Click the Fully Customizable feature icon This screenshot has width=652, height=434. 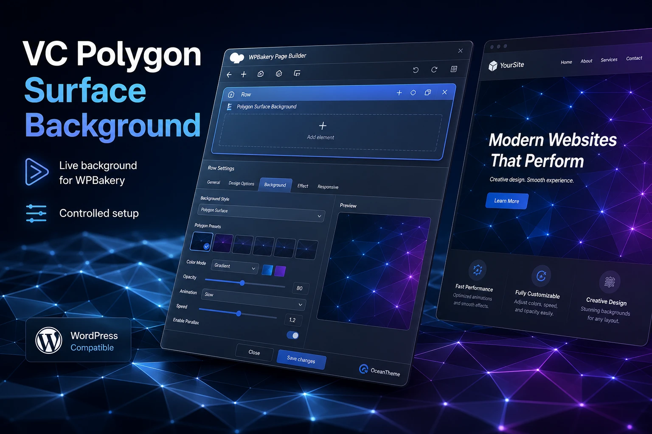point(541,276)
